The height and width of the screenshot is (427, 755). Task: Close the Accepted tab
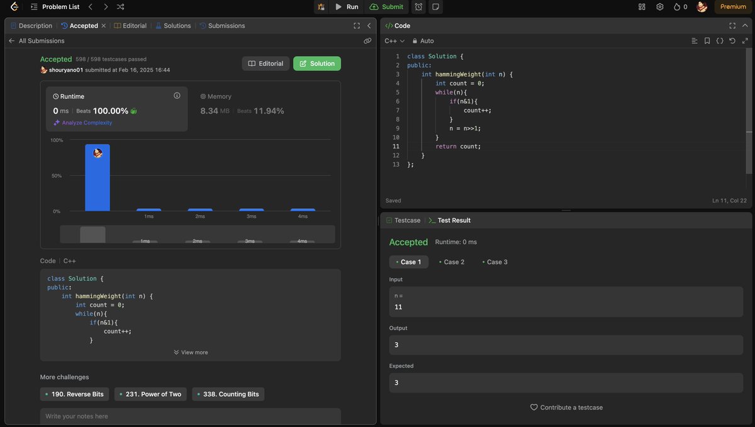(103, 26)
